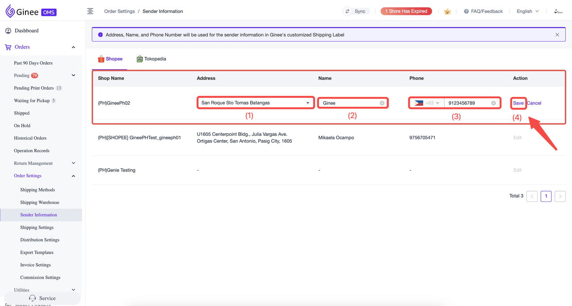572x306 pixels.
Task: Switch to the Tokopedia tab
Action: coord(151,59)
